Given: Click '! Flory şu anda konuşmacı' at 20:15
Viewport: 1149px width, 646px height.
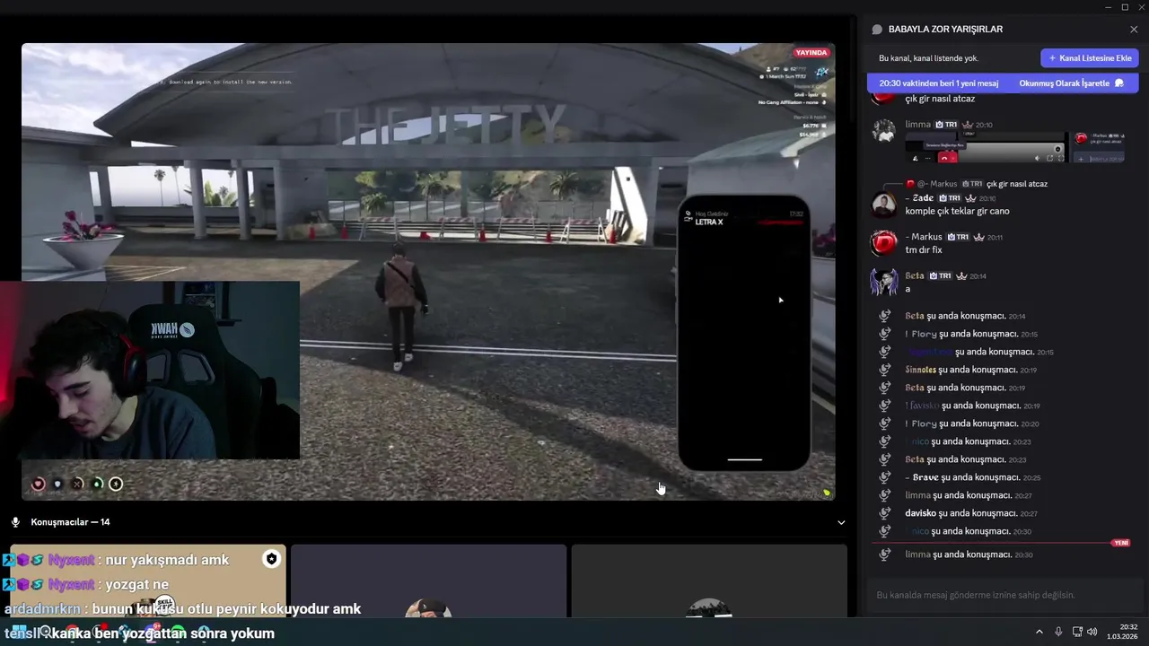Looking at the screenshot, I should click(x=971, y=334).
